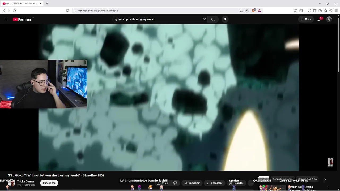Select the Todos filter chip
Viewport: 340px width, 191px height.
[264, 179]
